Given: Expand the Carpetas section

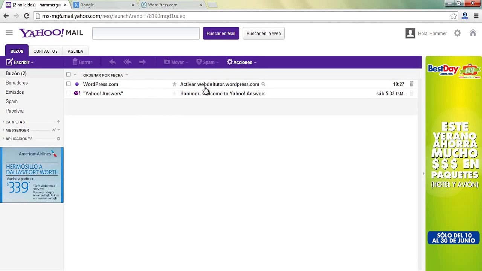Looking at the screenshot, I should [x=3, y=122].
